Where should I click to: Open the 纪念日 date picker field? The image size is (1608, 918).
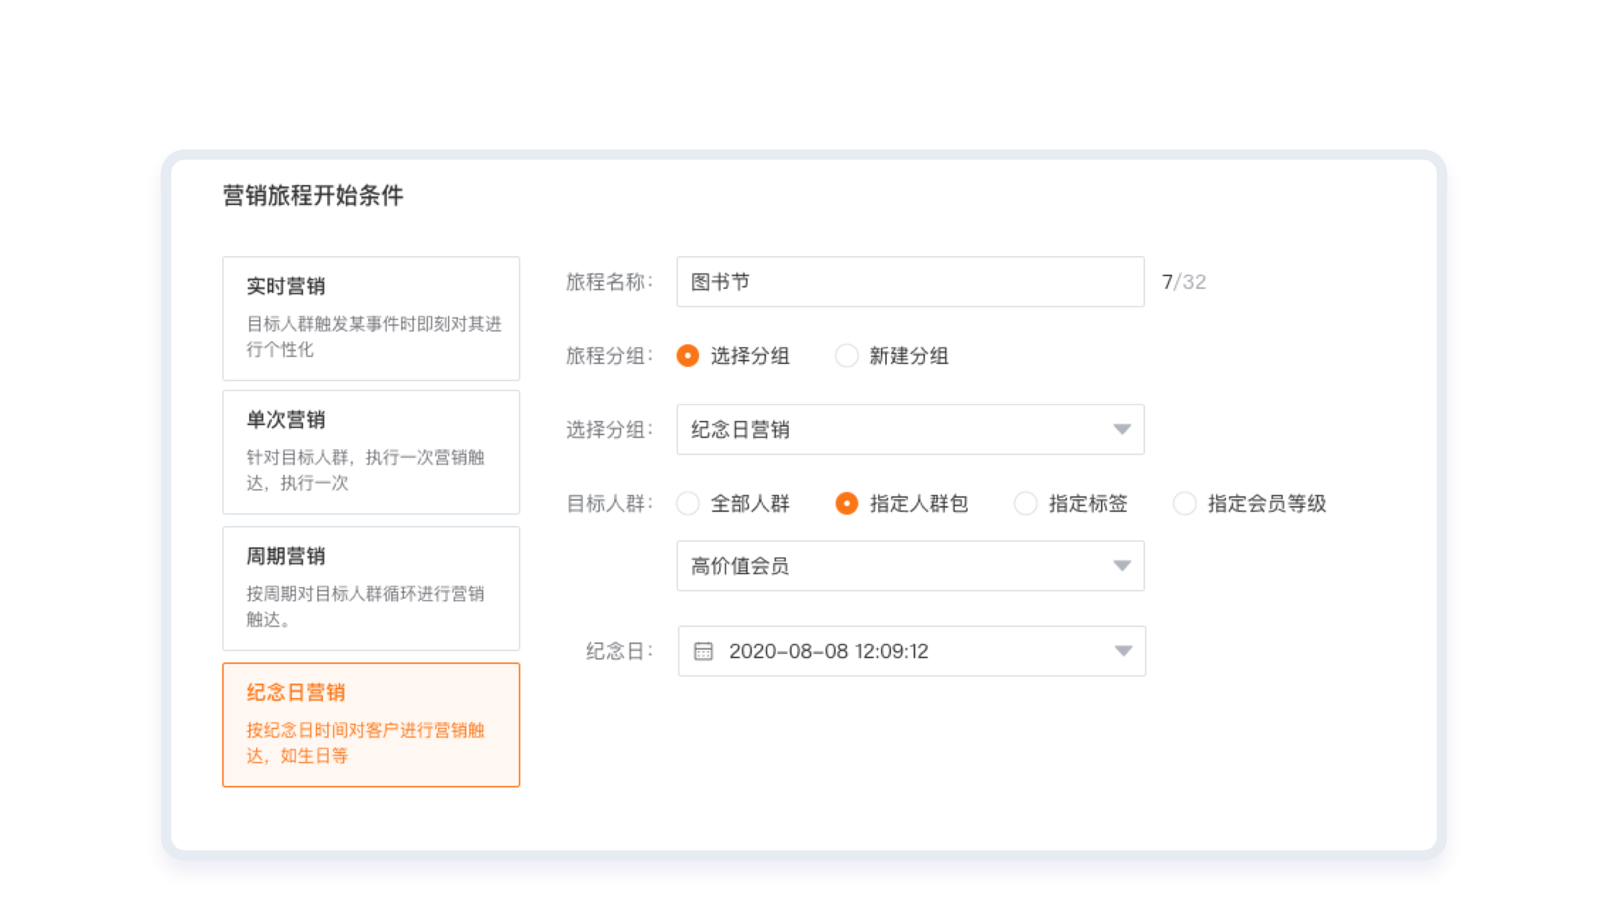pos(912,651)
